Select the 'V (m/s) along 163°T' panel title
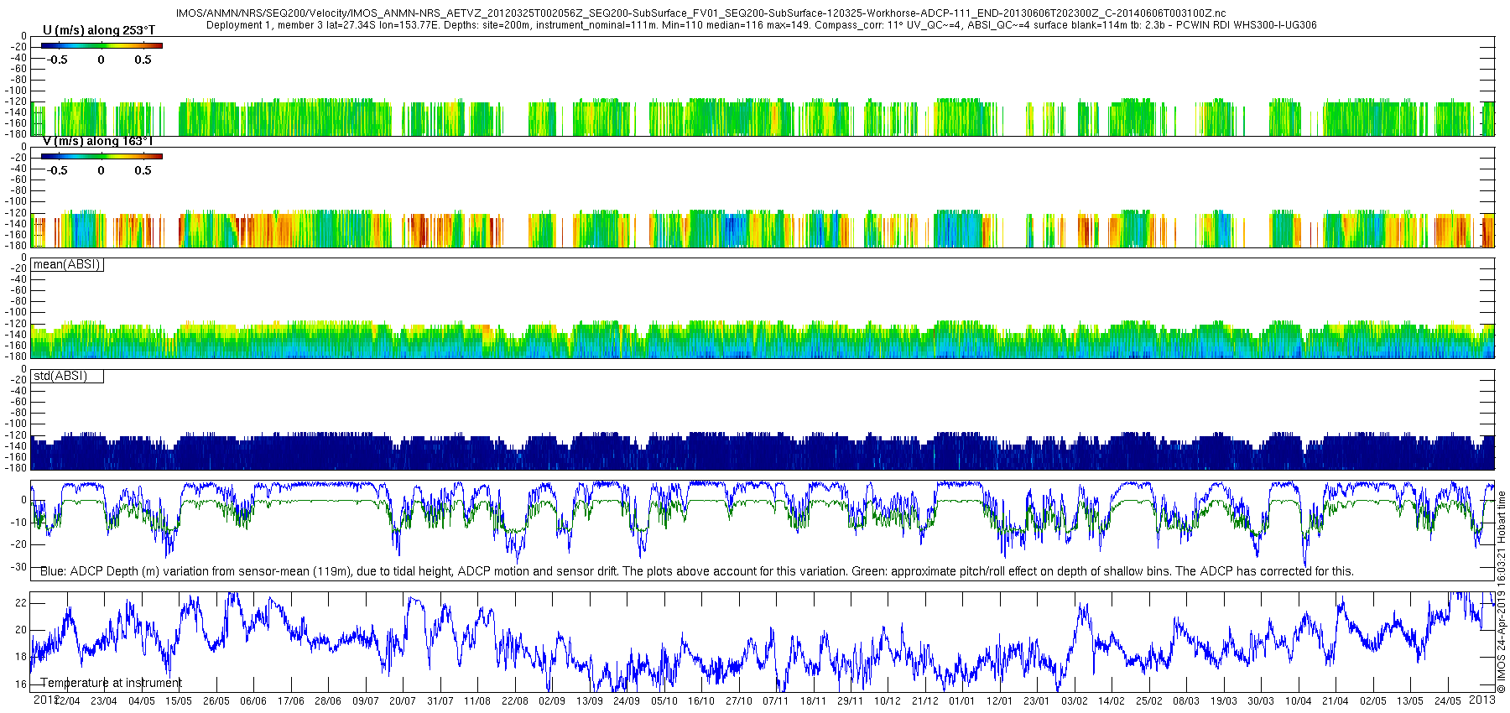Image resolution: width=1510 pixels, height=713 pixels. click(98, 141)
